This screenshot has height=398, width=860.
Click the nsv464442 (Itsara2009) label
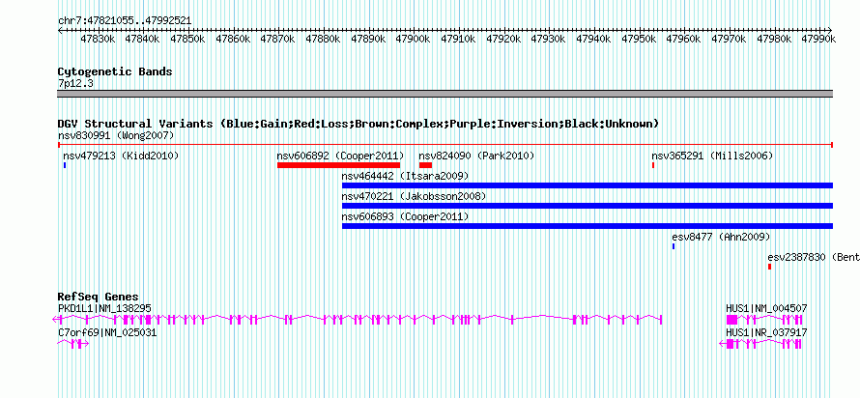(405, 176)
